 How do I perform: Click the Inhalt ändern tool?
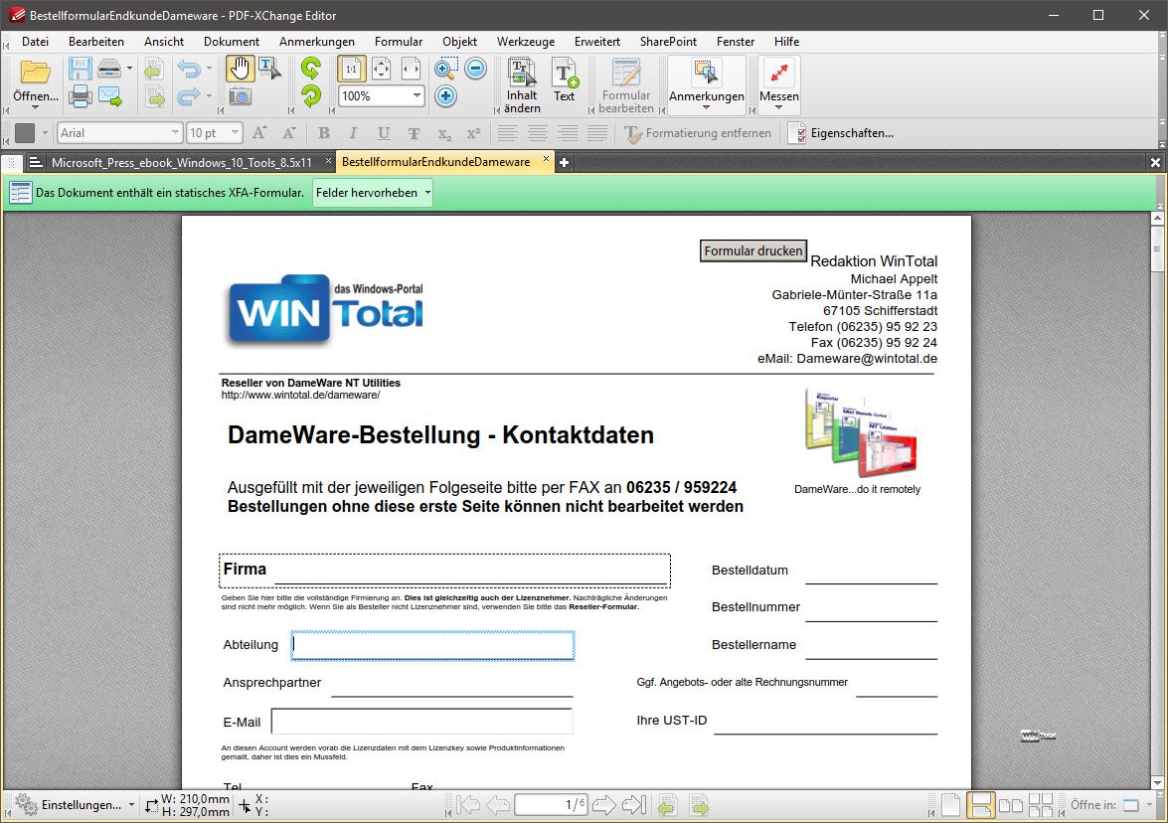pos(522,84)
